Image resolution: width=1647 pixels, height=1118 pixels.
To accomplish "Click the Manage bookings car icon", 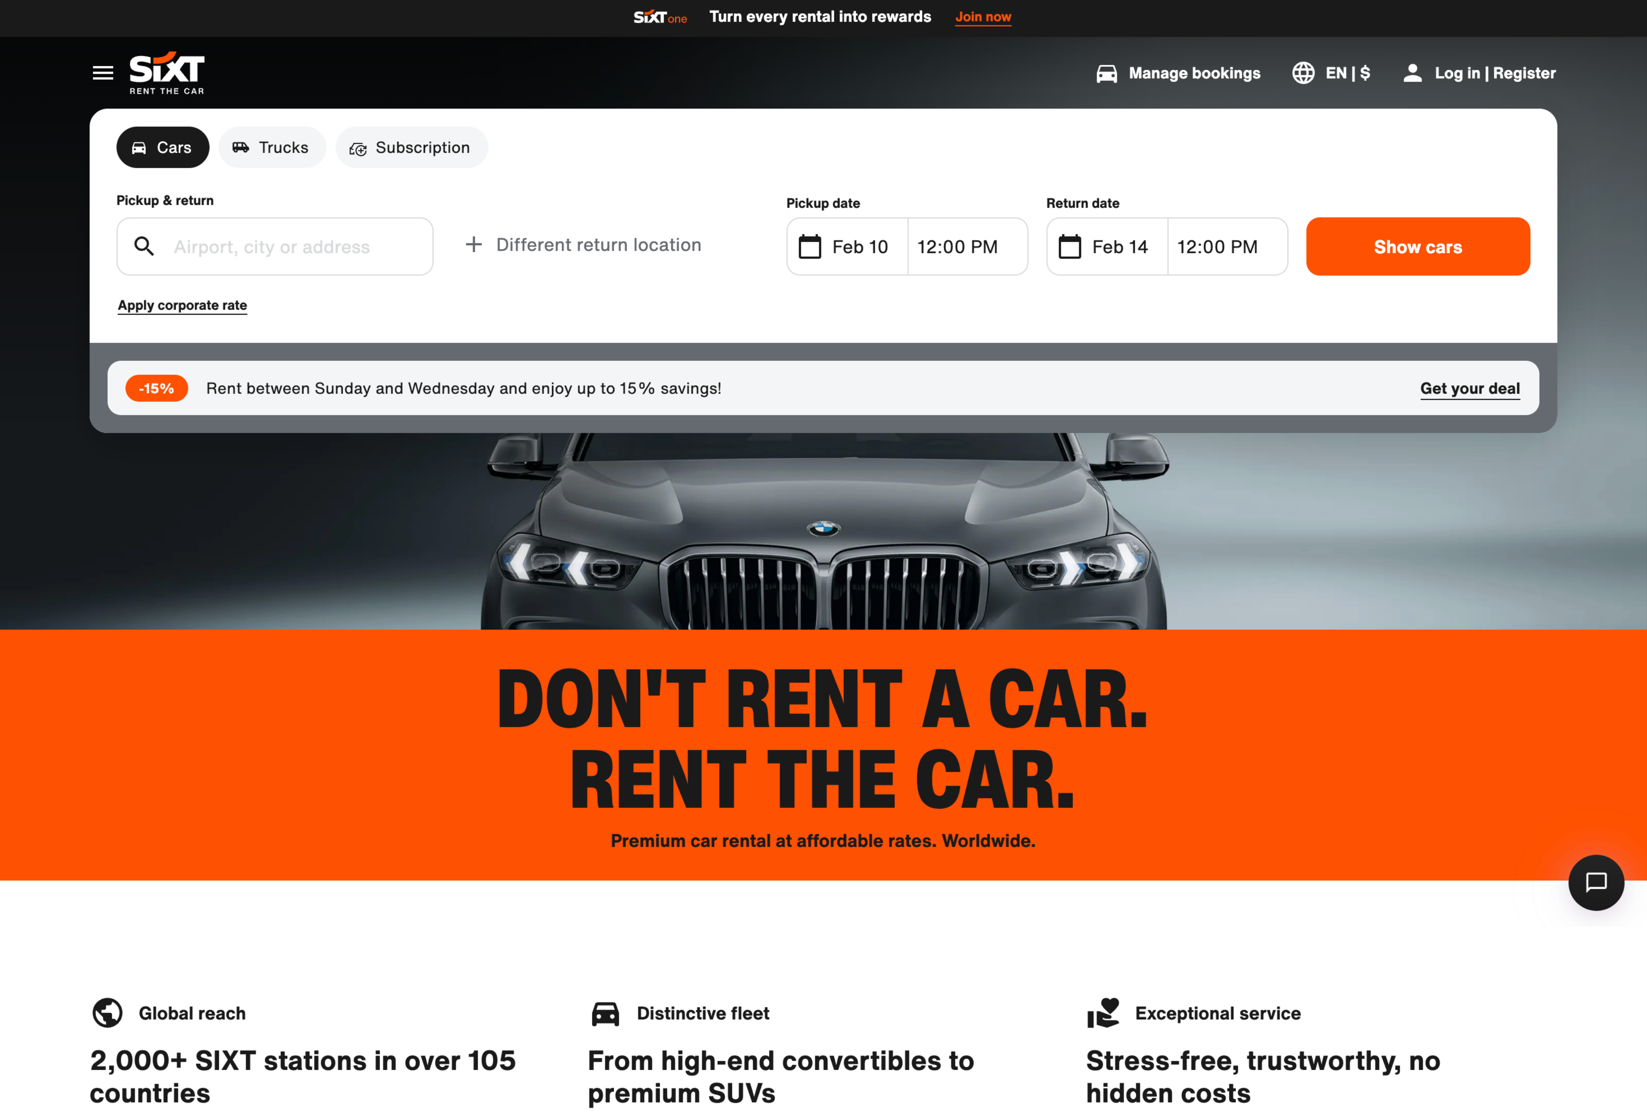I will tap(1106, 73).
